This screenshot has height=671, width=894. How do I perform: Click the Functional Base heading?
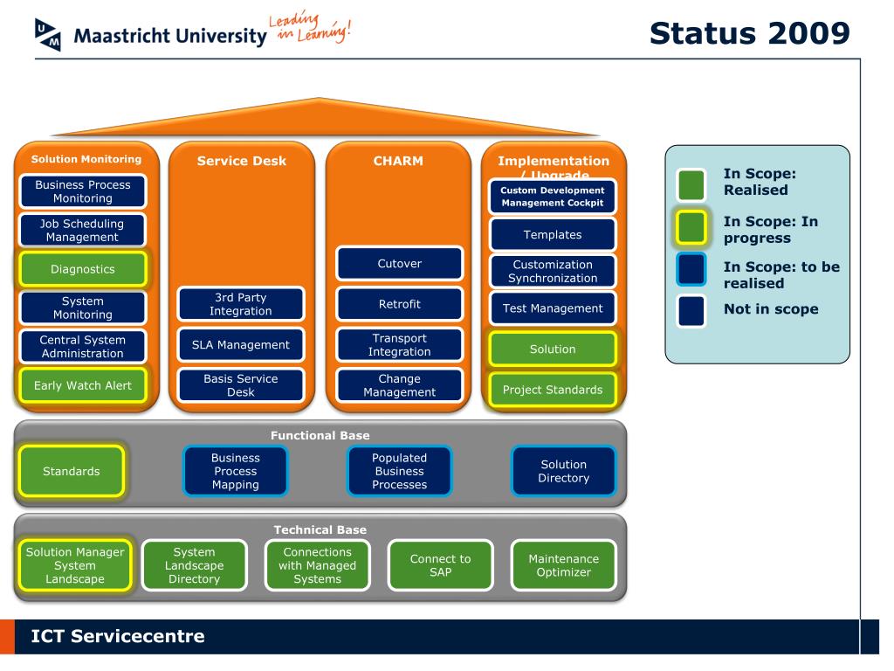coord(320,435)
